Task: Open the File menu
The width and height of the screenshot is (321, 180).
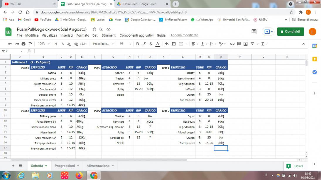Action: tap(19, 35)
